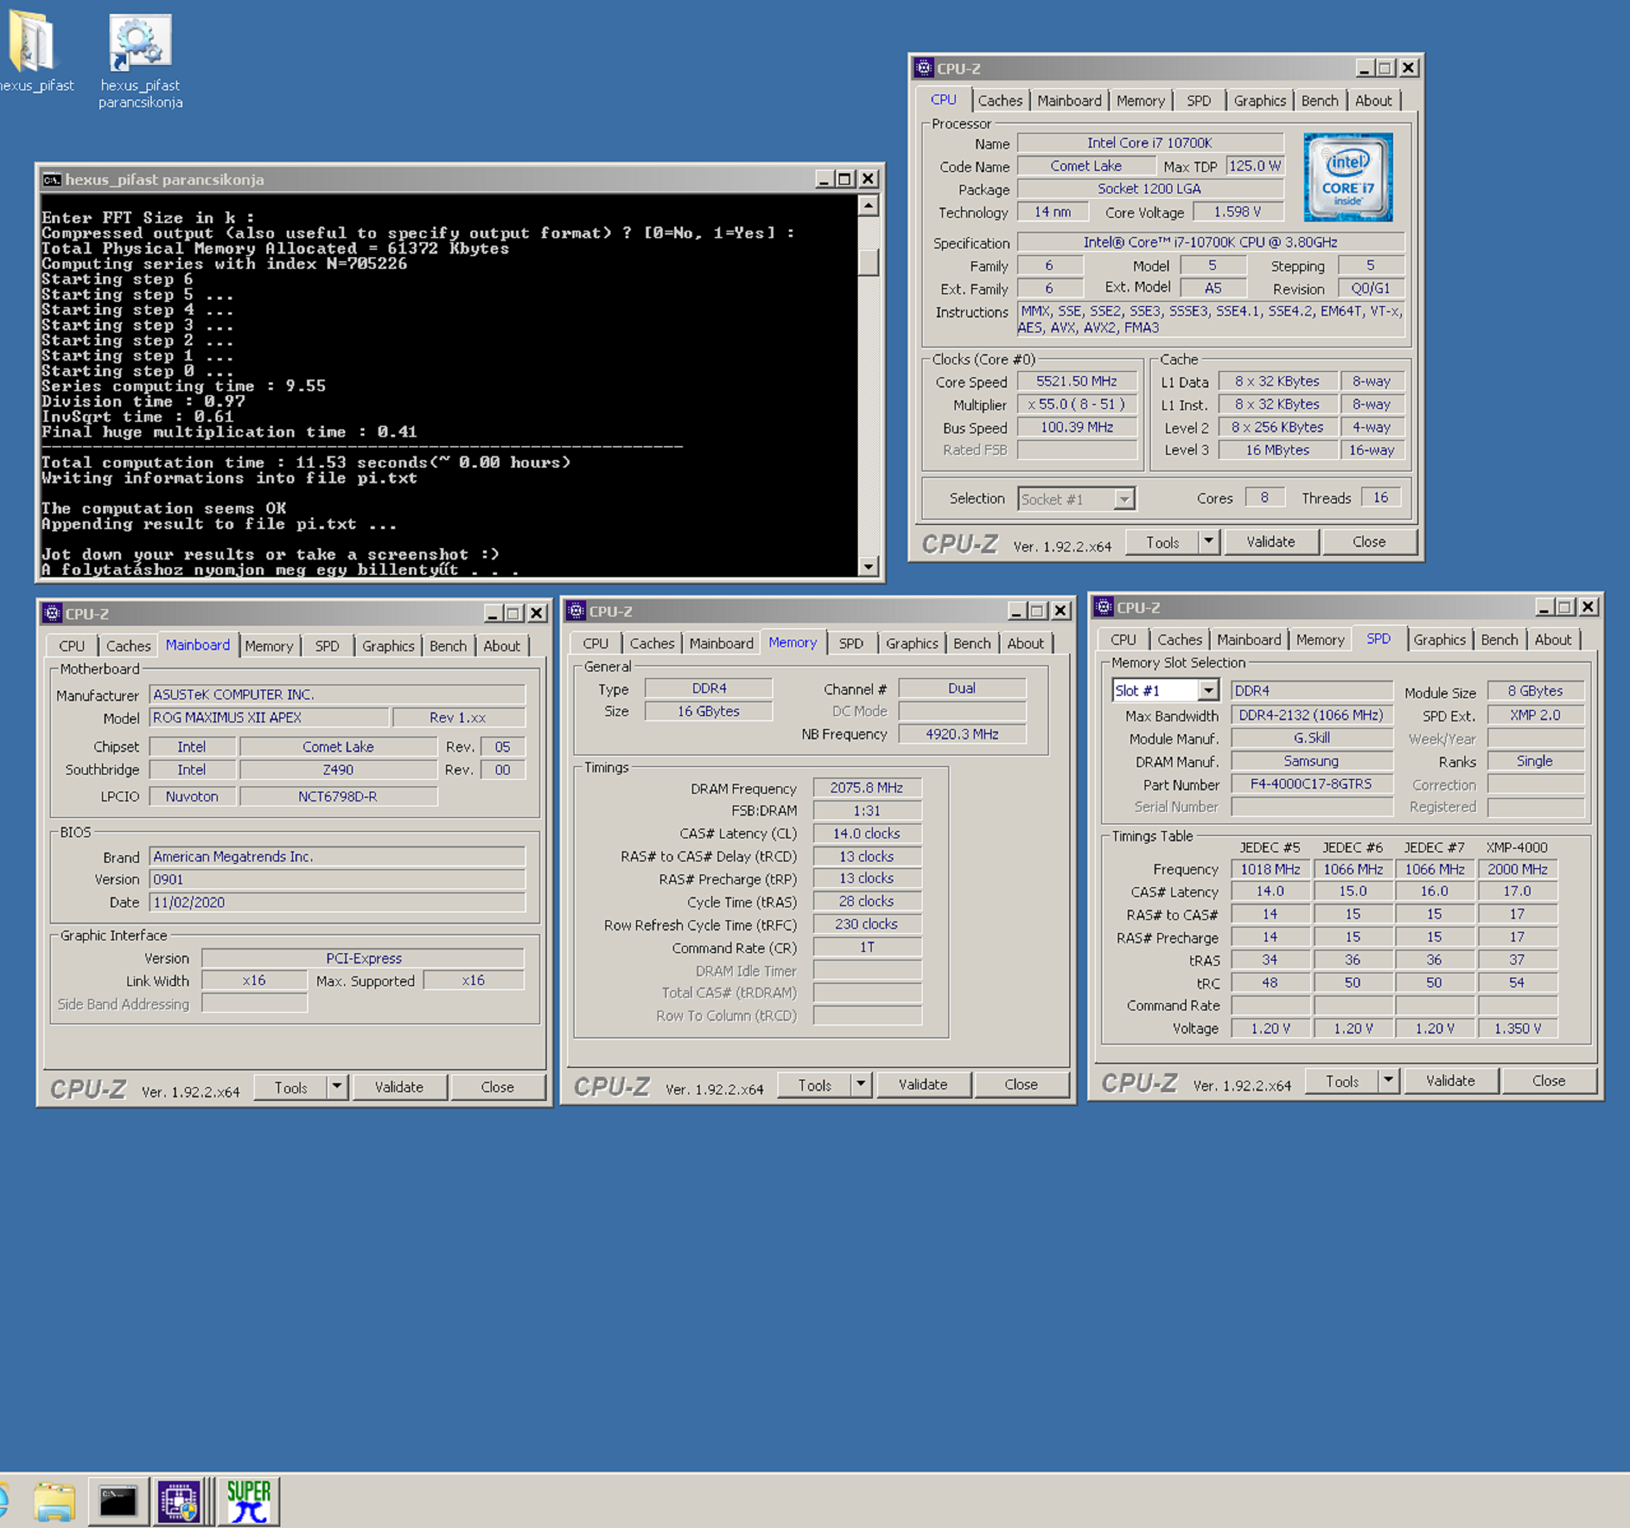This screenshot has height=1528, width=1630.
Task: Click File Explorer icon in taskbar
Action: pyautogui.click(x=54, y=1501)
